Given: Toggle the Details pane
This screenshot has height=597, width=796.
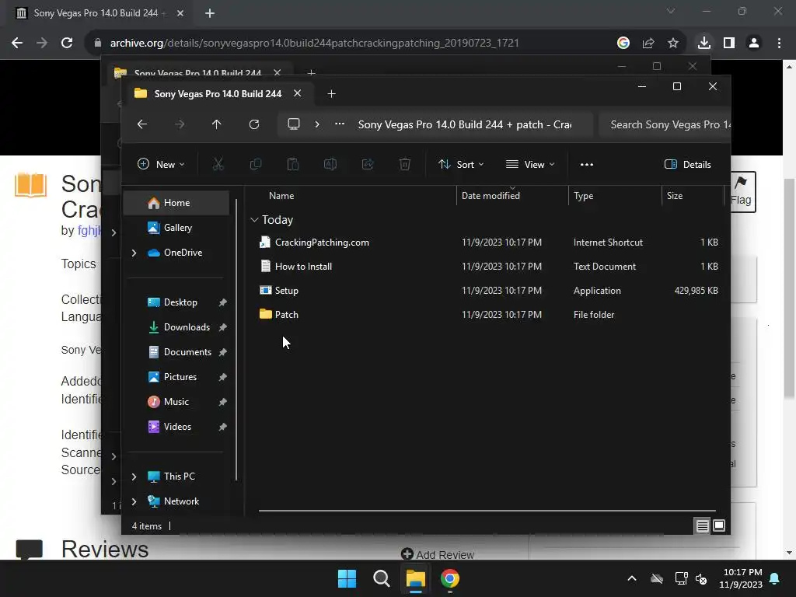Looking at the screenshot, I should pos(688,165).
